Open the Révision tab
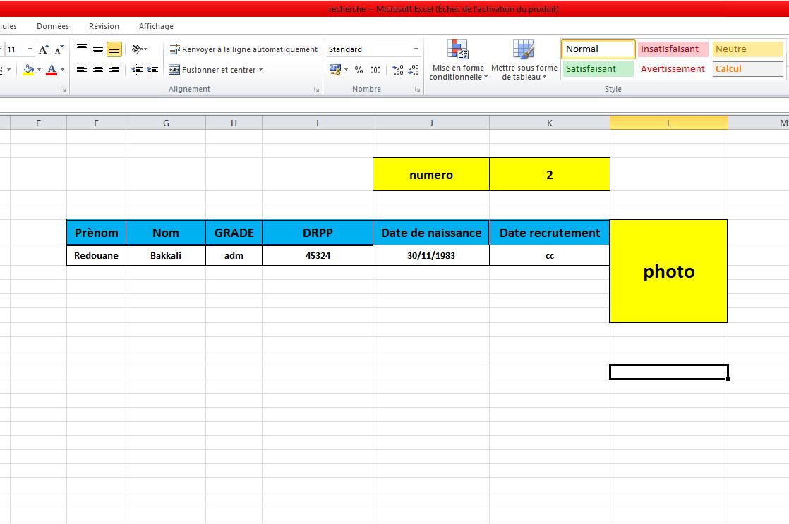The height and width of the screenshot is (524, 789). point(104,26)
